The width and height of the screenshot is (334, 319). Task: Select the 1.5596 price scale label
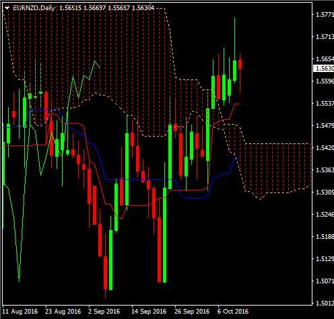click(x=325, y=81)
